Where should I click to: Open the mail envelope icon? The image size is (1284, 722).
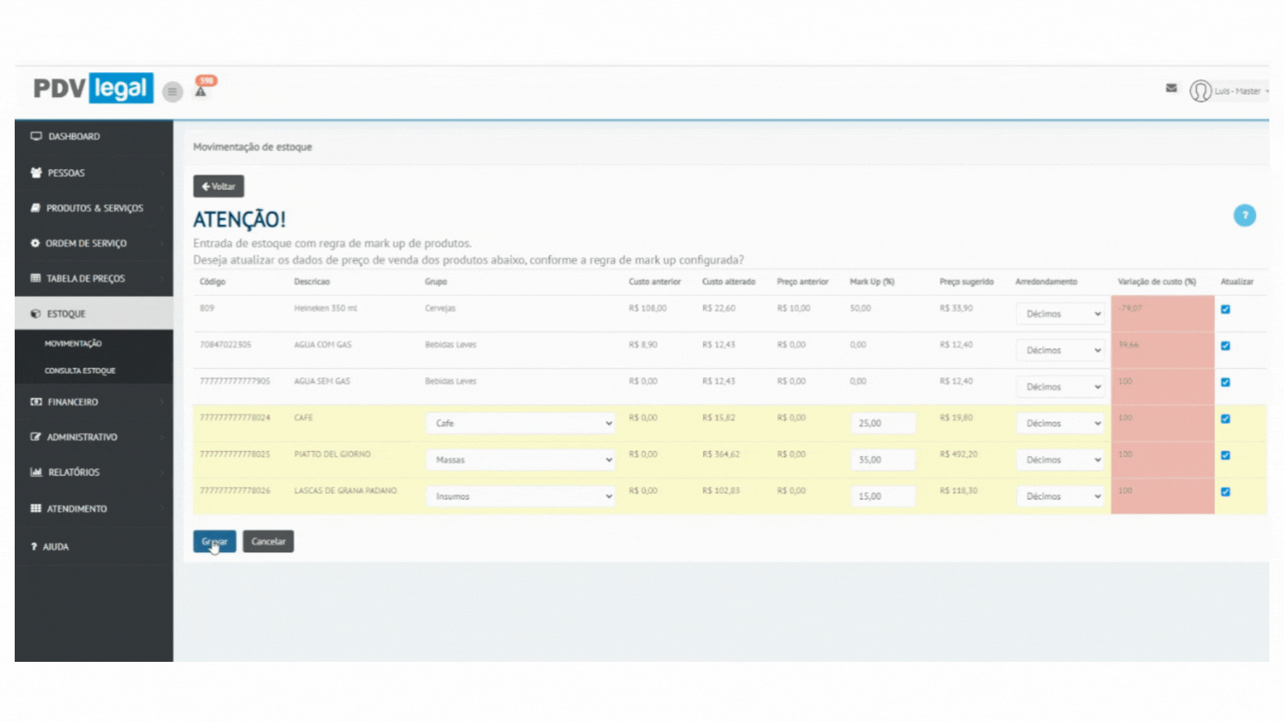tap(1171, 88)
